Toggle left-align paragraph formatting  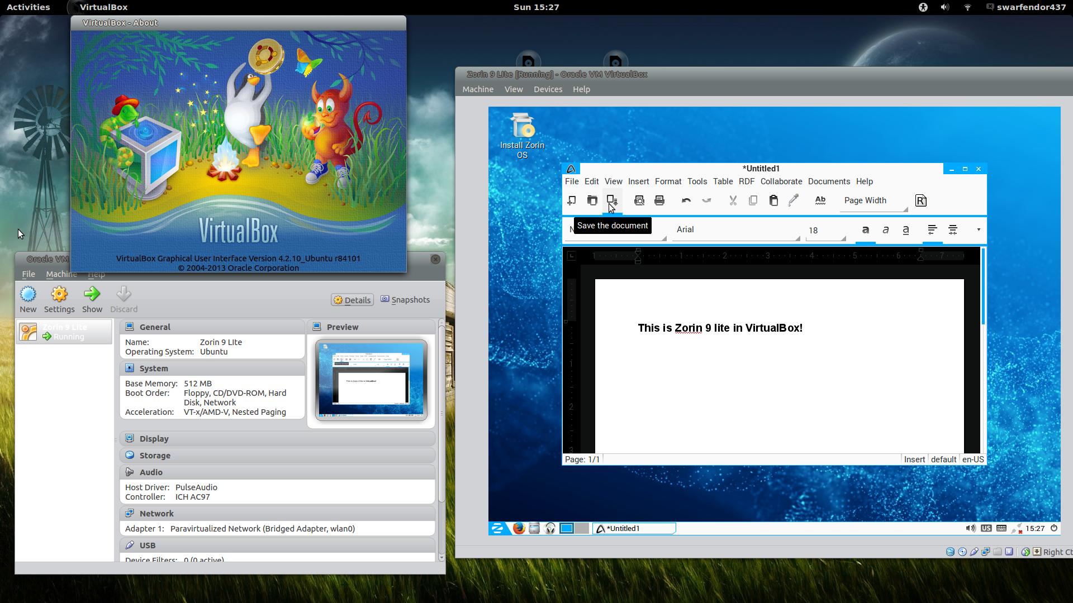pos(932,229)
